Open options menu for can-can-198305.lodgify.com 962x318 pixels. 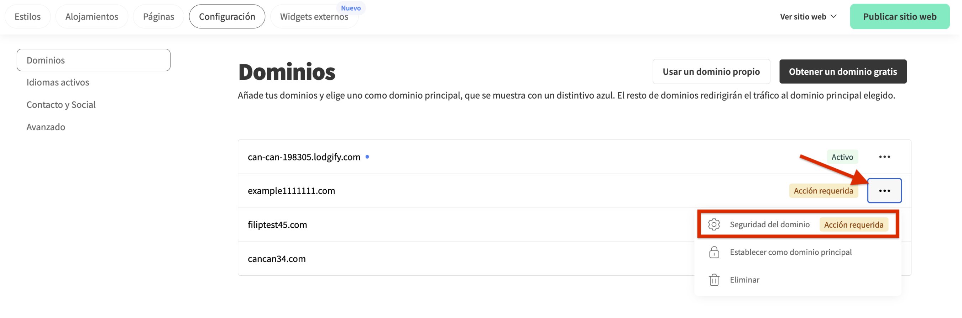(884, 157)
